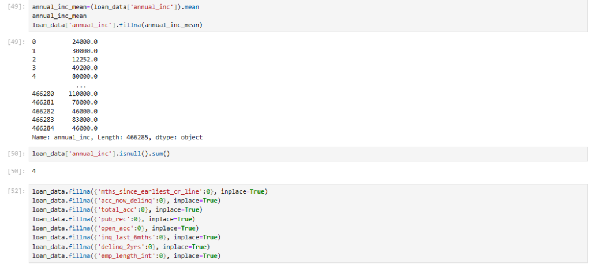Viewport: 591px width, 267px height.
Task: Click the output value 4
Action: click(35, 172)
